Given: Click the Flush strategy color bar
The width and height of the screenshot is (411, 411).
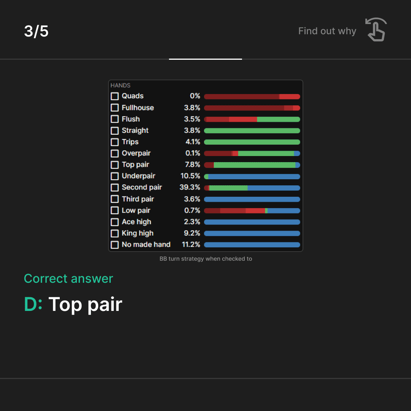Looking at the screenshot, I should point(252,119).
